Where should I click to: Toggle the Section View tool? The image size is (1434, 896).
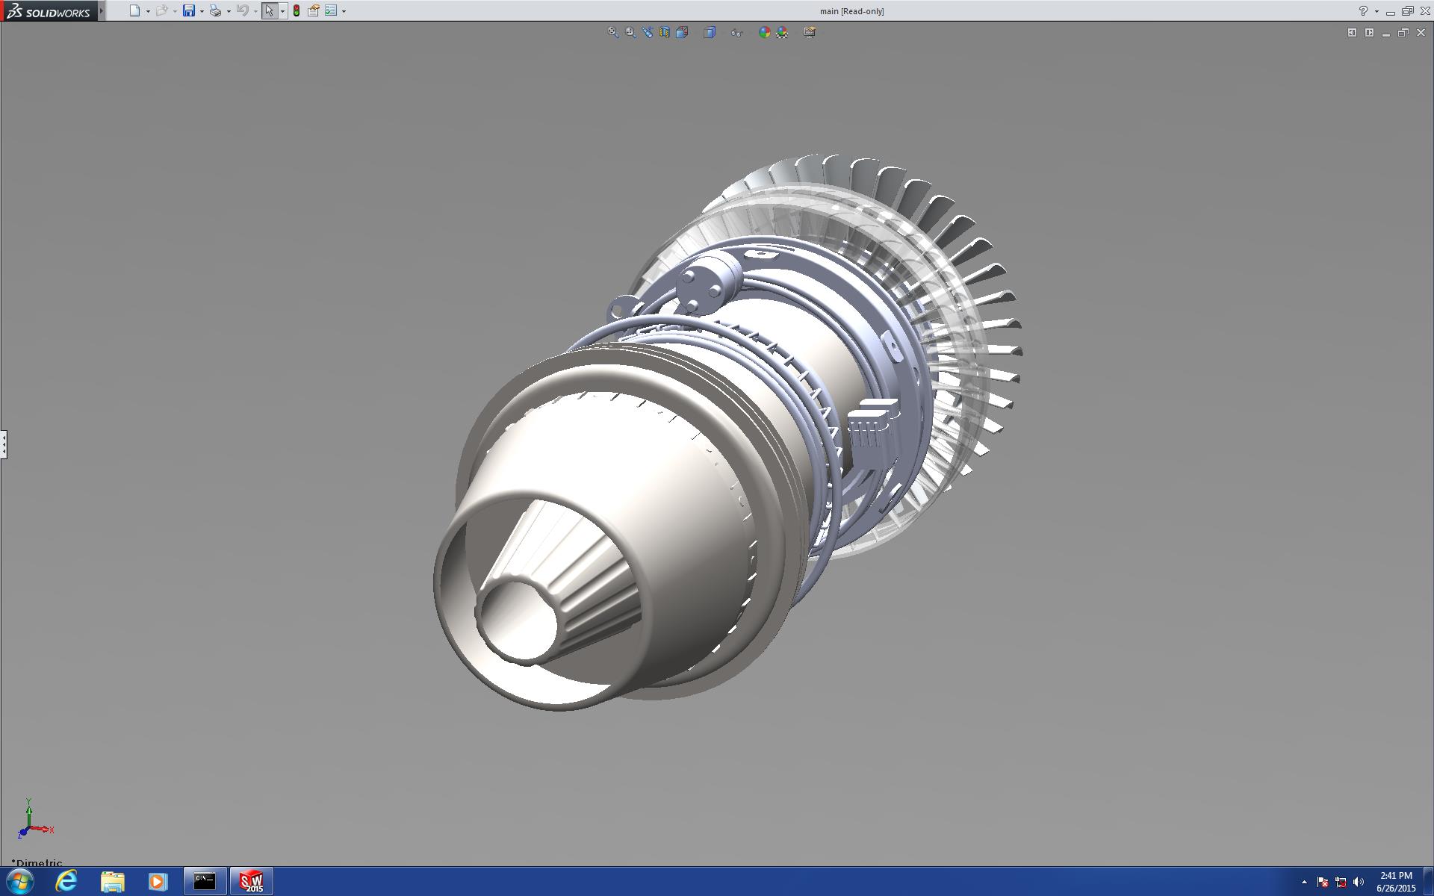pyautogui.click(x=665, y=32)
